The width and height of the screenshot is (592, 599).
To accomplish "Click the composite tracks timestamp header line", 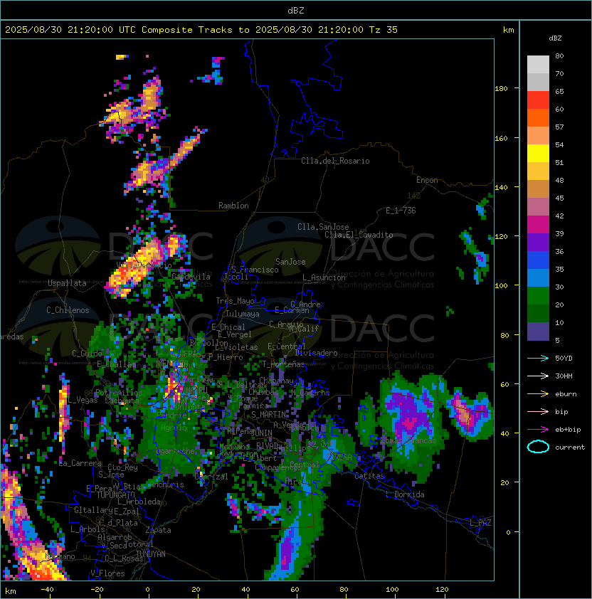I will click(x=201, y=30).
